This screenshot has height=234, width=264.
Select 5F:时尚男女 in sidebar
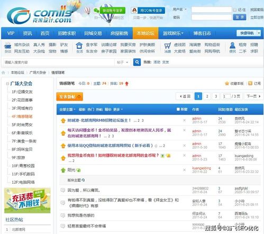coord(22,125)
